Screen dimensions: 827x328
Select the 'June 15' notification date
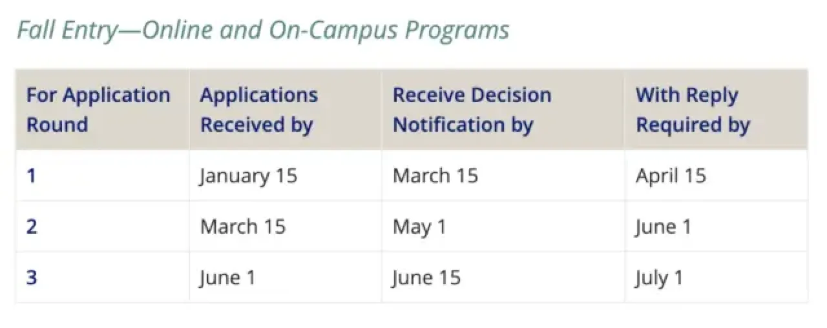tap(426, 278)
